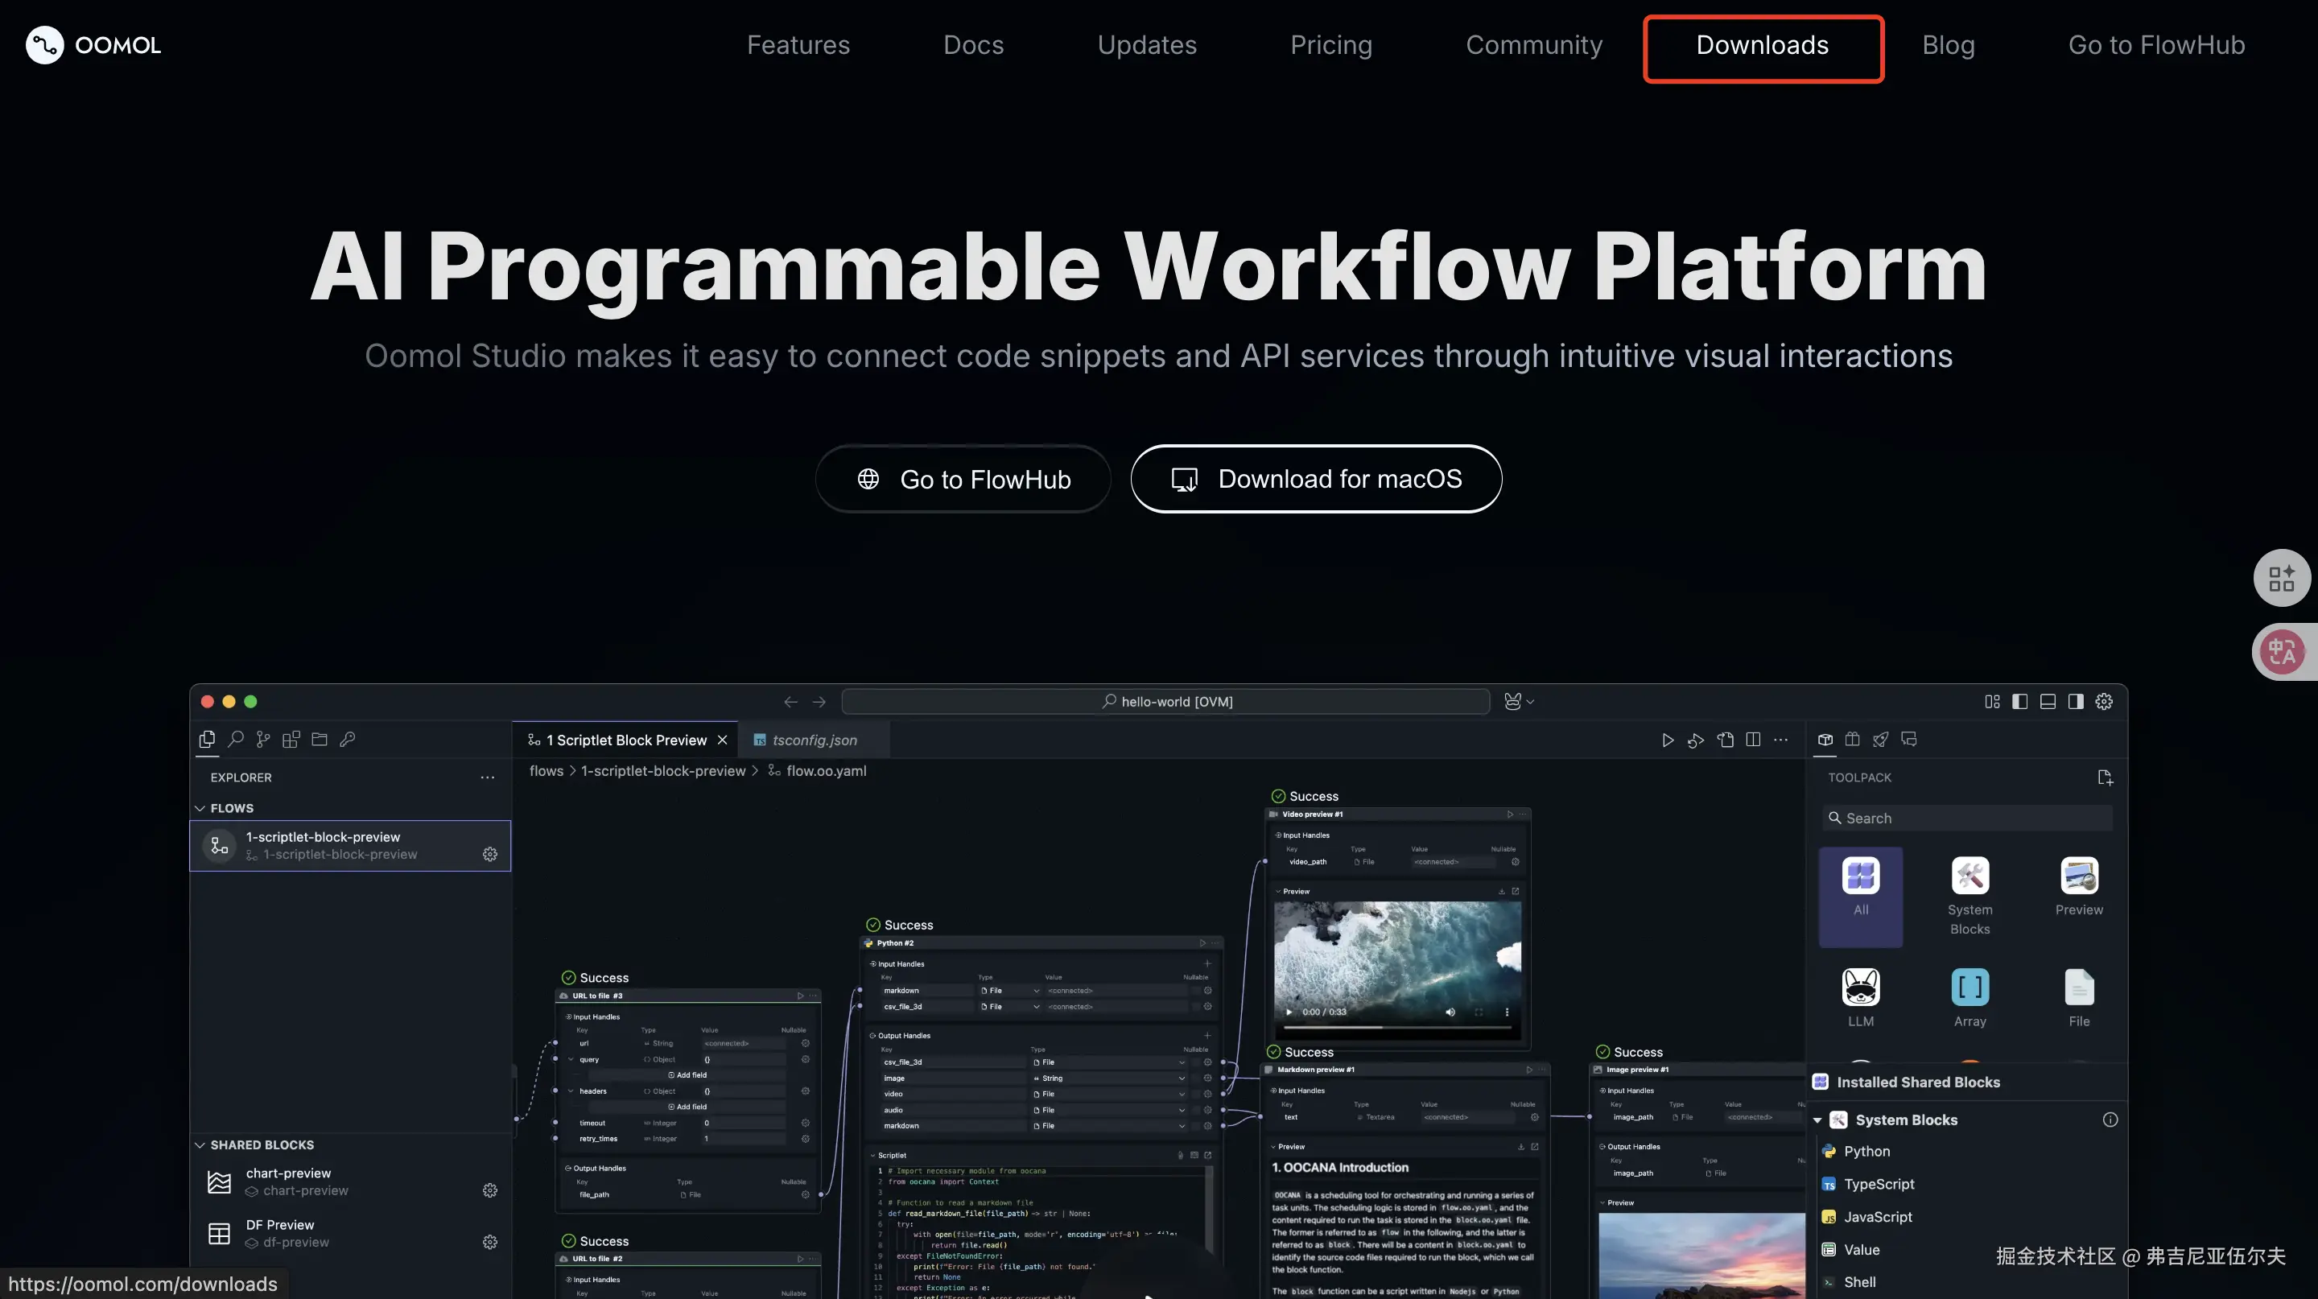Click the run flow play icon
2318x1299 pixels.
click(x=1668, y=740)
